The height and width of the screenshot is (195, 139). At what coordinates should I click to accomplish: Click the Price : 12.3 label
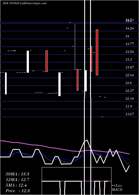pyautogui.click(x=18, y=191)
